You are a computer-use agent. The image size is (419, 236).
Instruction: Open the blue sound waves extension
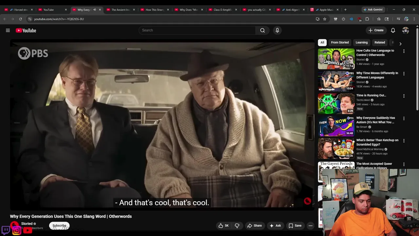coord(351,19)
